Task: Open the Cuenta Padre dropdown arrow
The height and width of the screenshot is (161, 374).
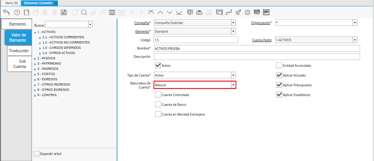Action: (355, 40)
